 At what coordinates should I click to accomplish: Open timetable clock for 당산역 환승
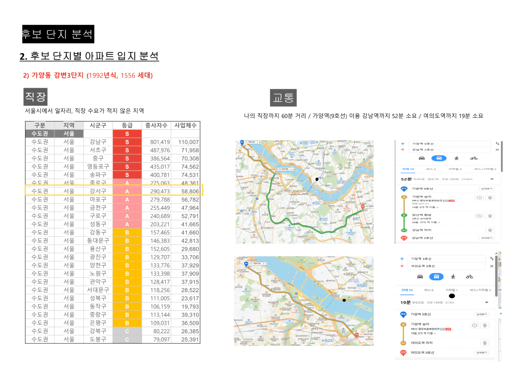click(x=479, y=216)
